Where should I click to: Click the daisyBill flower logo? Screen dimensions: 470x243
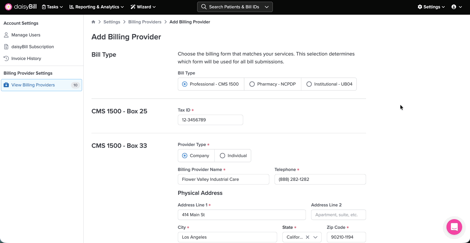[x=8, y=7]
